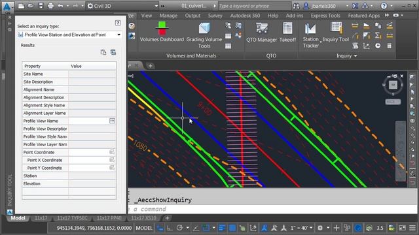The width and height of the screenshot is (419, 235).
Task: Switch to the 11x17 layout tab
Action: pyautogui.click(x=41, y=218)
